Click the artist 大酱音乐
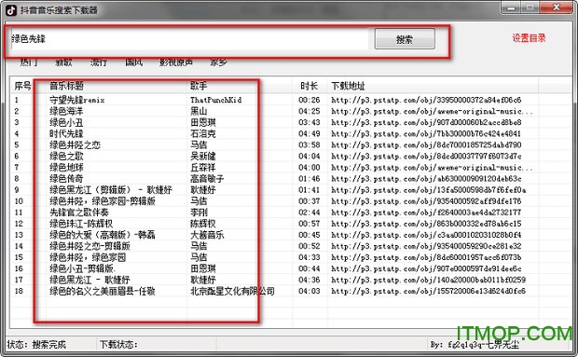The height and width of the screenshot is (357, 578). pos(207,235)
